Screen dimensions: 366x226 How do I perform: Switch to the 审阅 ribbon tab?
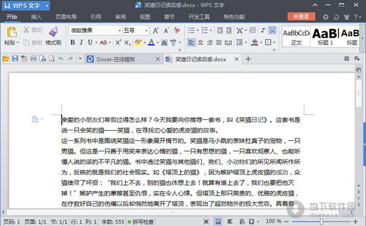(120, 17)
